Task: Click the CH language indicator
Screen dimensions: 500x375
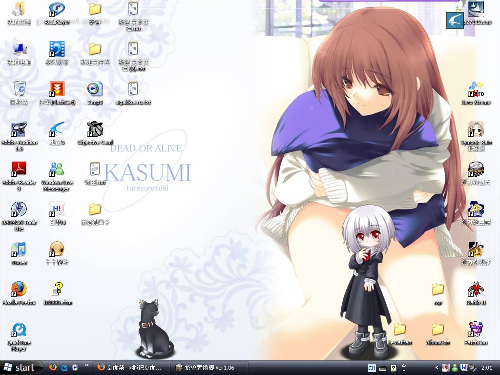Action: coord(372,368)
